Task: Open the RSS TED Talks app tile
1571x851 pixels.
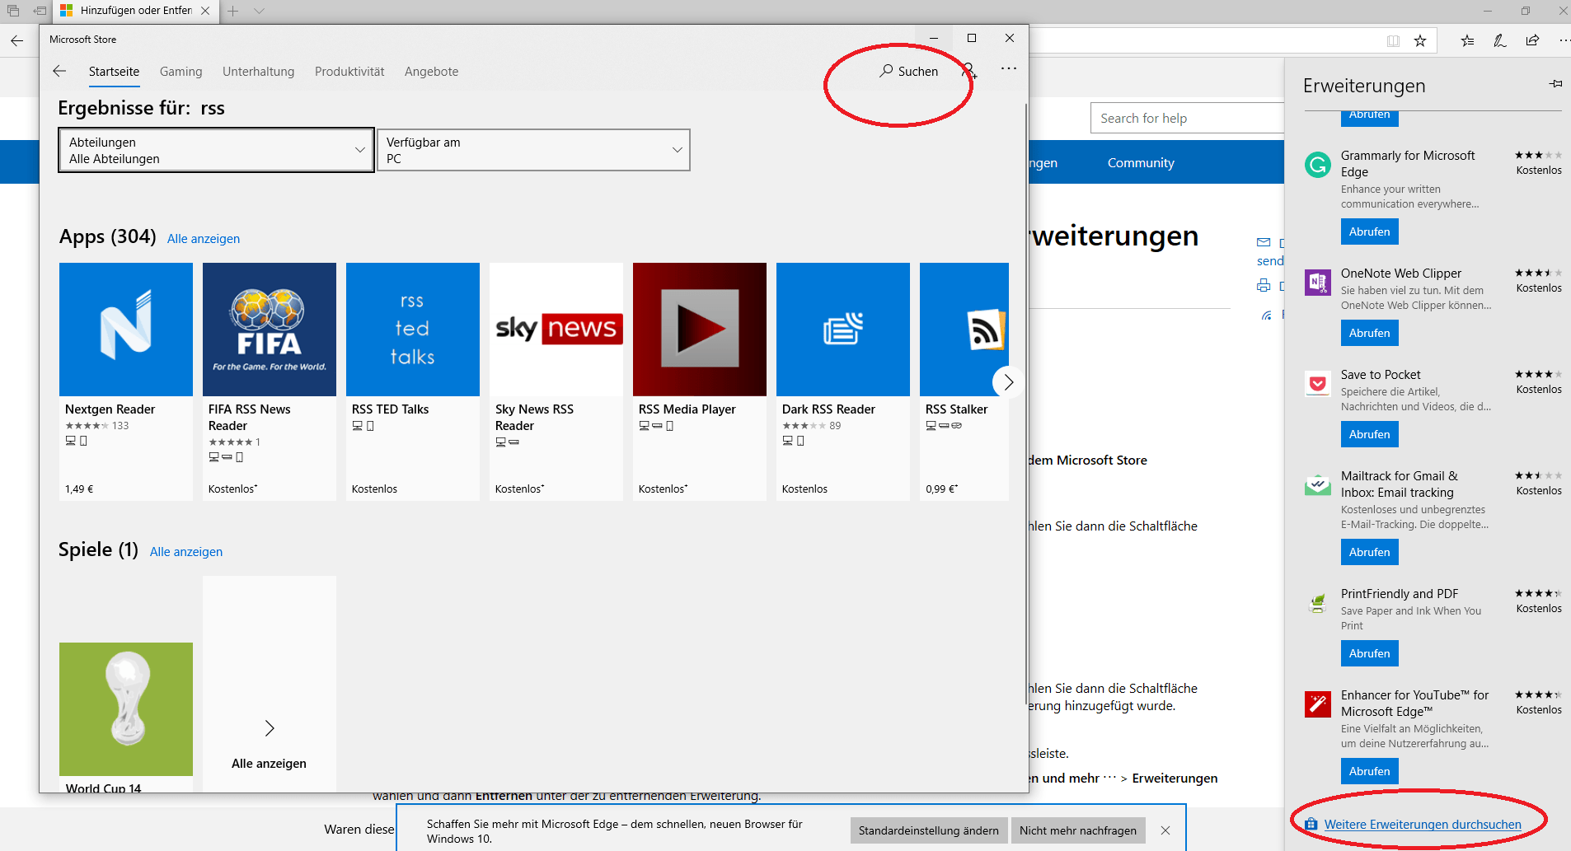Action: tap(413, 381)
